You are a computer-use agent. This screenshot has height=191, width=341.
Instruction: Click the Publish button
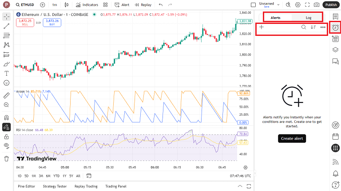click(331, 5)
